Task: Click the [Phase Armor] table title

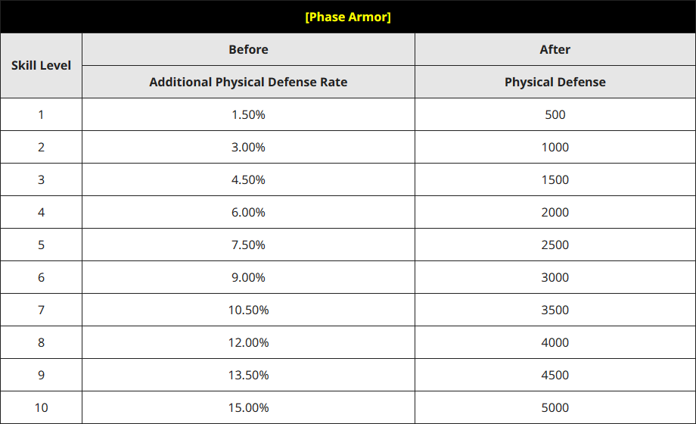Action: click(348, 17)
